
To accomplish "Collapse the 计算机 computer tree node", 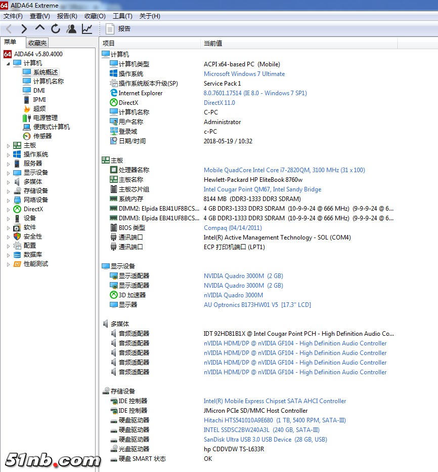I will coord(8,63).
